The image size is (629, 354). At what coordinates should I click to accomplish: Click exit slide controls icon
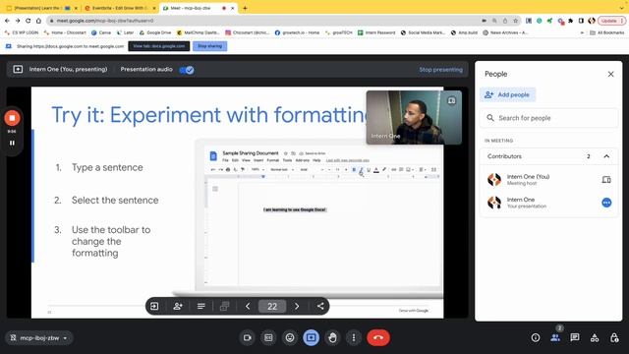(154, 306)
